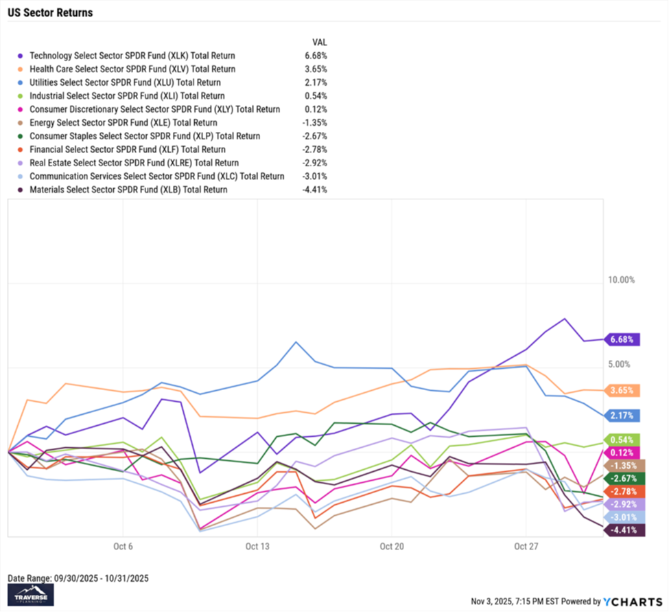Viewport: 669px width, 612px height.
Task: Click the Oct 27 date axis label
Action: point(526,547)
